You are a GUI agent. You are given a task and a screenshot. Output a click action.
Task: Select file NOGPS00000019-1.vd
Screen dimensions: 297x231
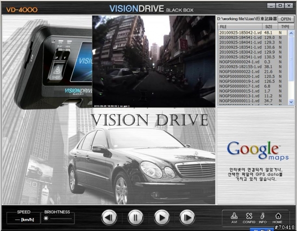pyautogui.click(x=252, y=81)
